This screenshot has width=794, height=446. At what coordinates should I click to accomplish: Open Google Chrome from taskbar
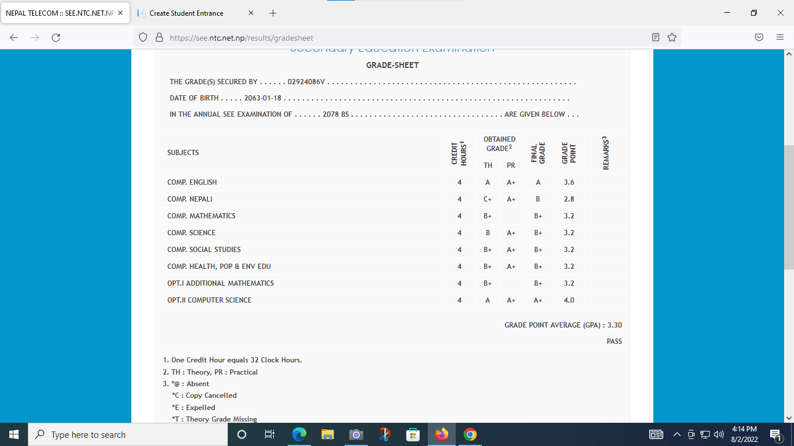470,434
